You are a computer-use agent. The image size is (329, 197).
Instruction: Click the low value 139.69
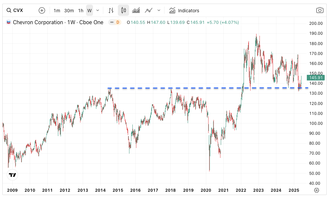pos(177,23)
